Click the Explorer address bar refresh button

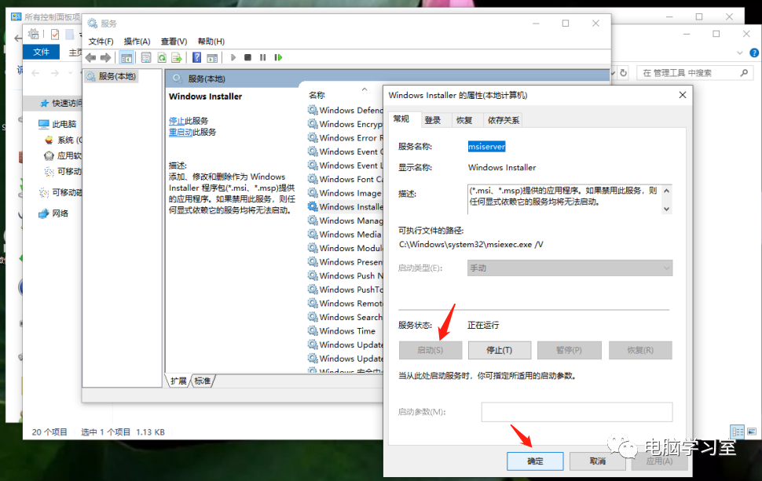624,73
